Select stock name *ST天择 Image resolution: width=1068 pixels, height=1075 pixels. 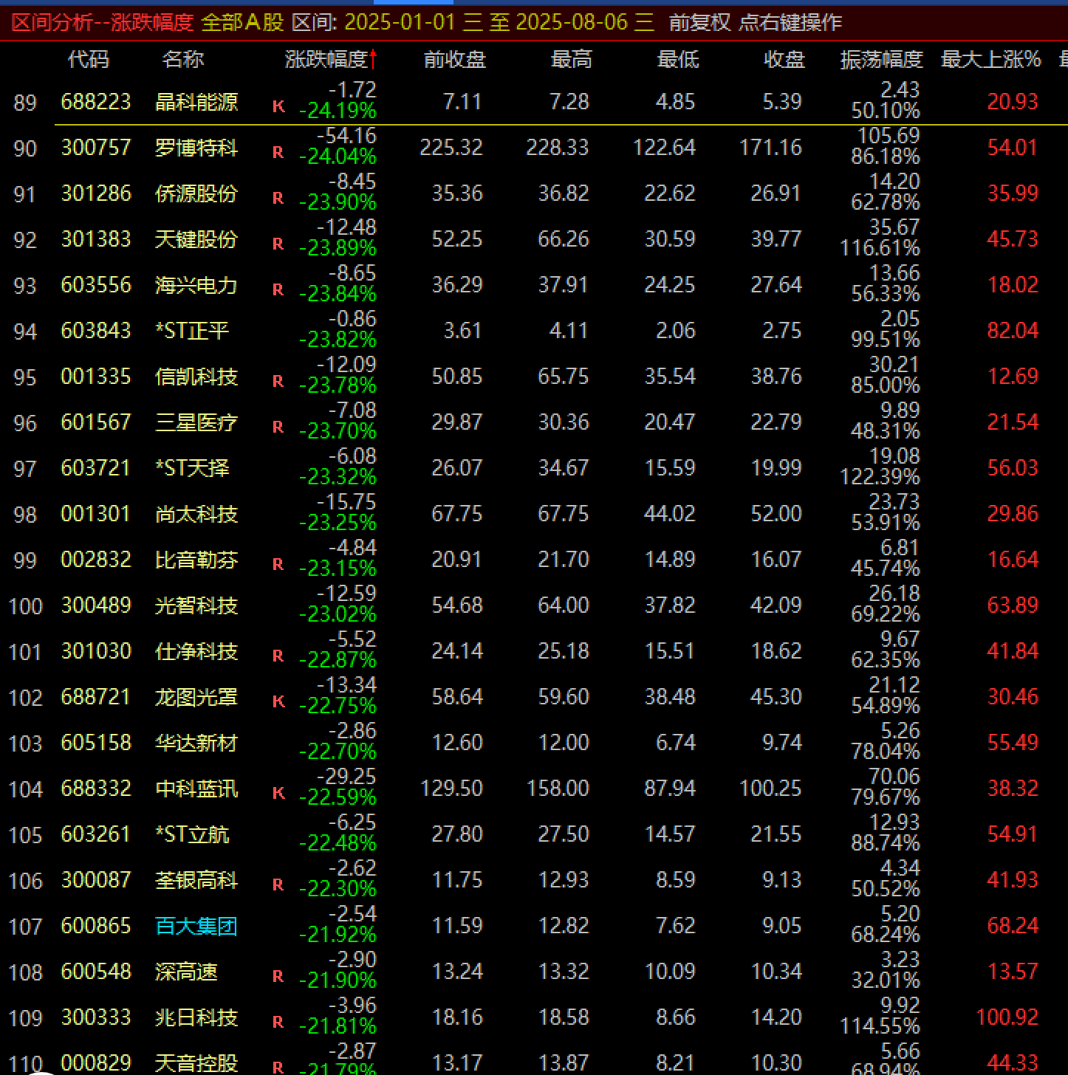(192, 468)
